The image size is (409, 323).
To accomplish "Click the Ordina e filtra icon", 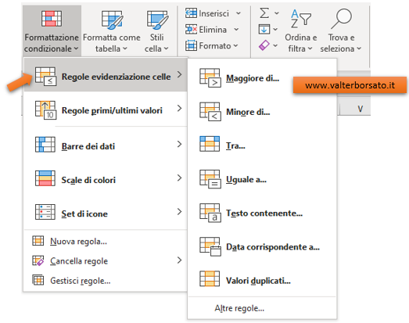I will point(301,19).
